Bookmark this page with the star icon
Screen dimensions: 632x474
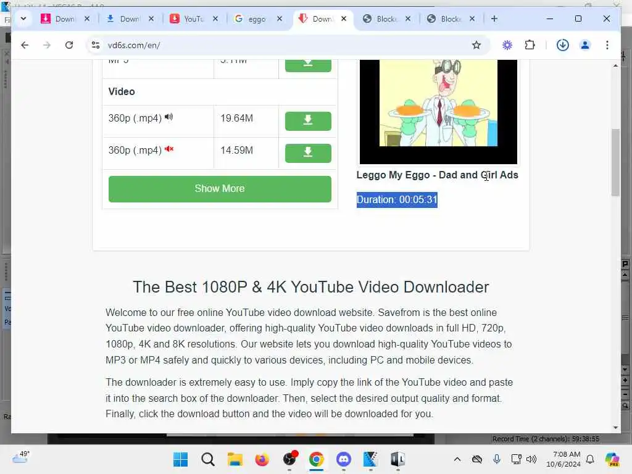[x=476, y=45]
